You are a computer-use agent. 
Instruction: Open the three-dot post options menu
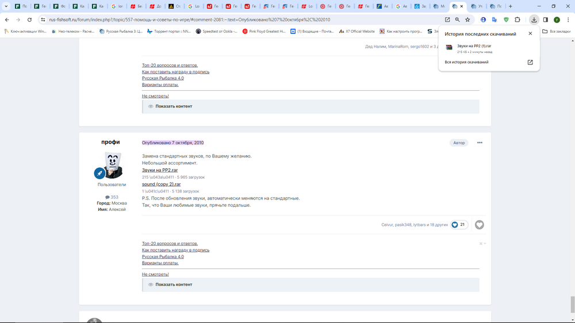click(x=480, y=143)
